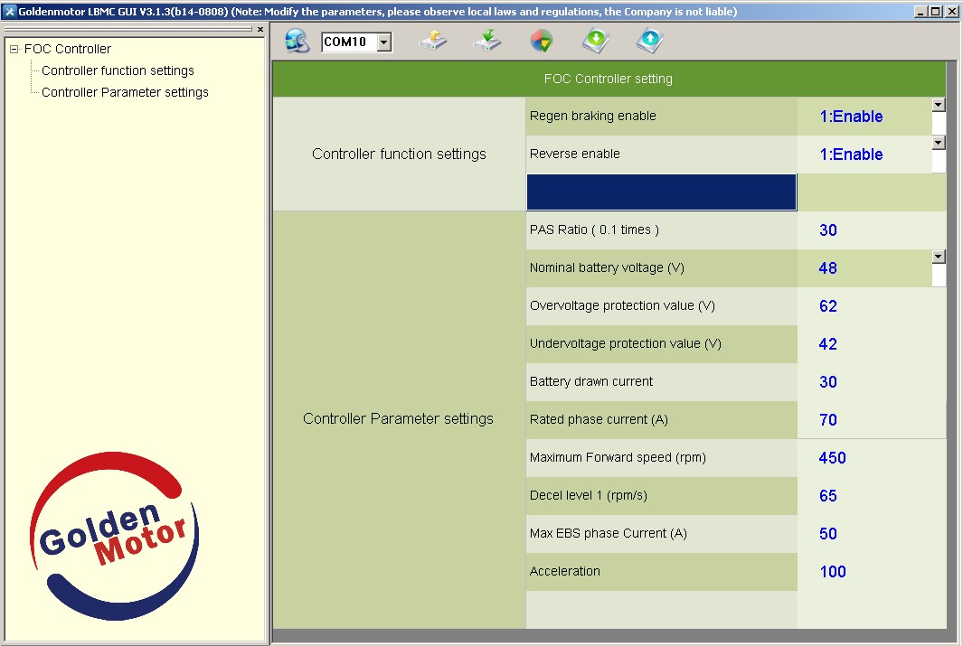Click the Golden Motor logo

click(x=115, y=535)
